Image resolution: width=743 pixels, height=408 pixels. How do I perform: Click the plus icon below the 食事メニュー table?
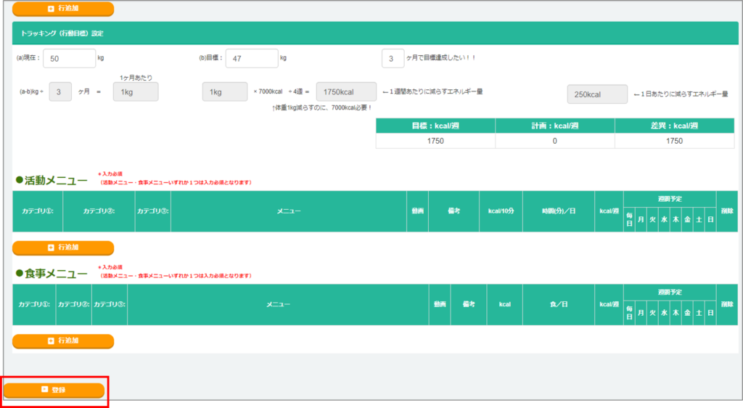(51, 340)
